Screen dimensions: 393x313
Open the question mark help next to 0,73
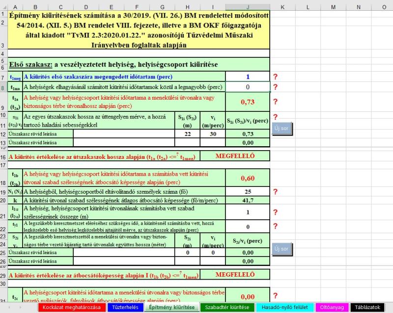(x=276, y=102)
